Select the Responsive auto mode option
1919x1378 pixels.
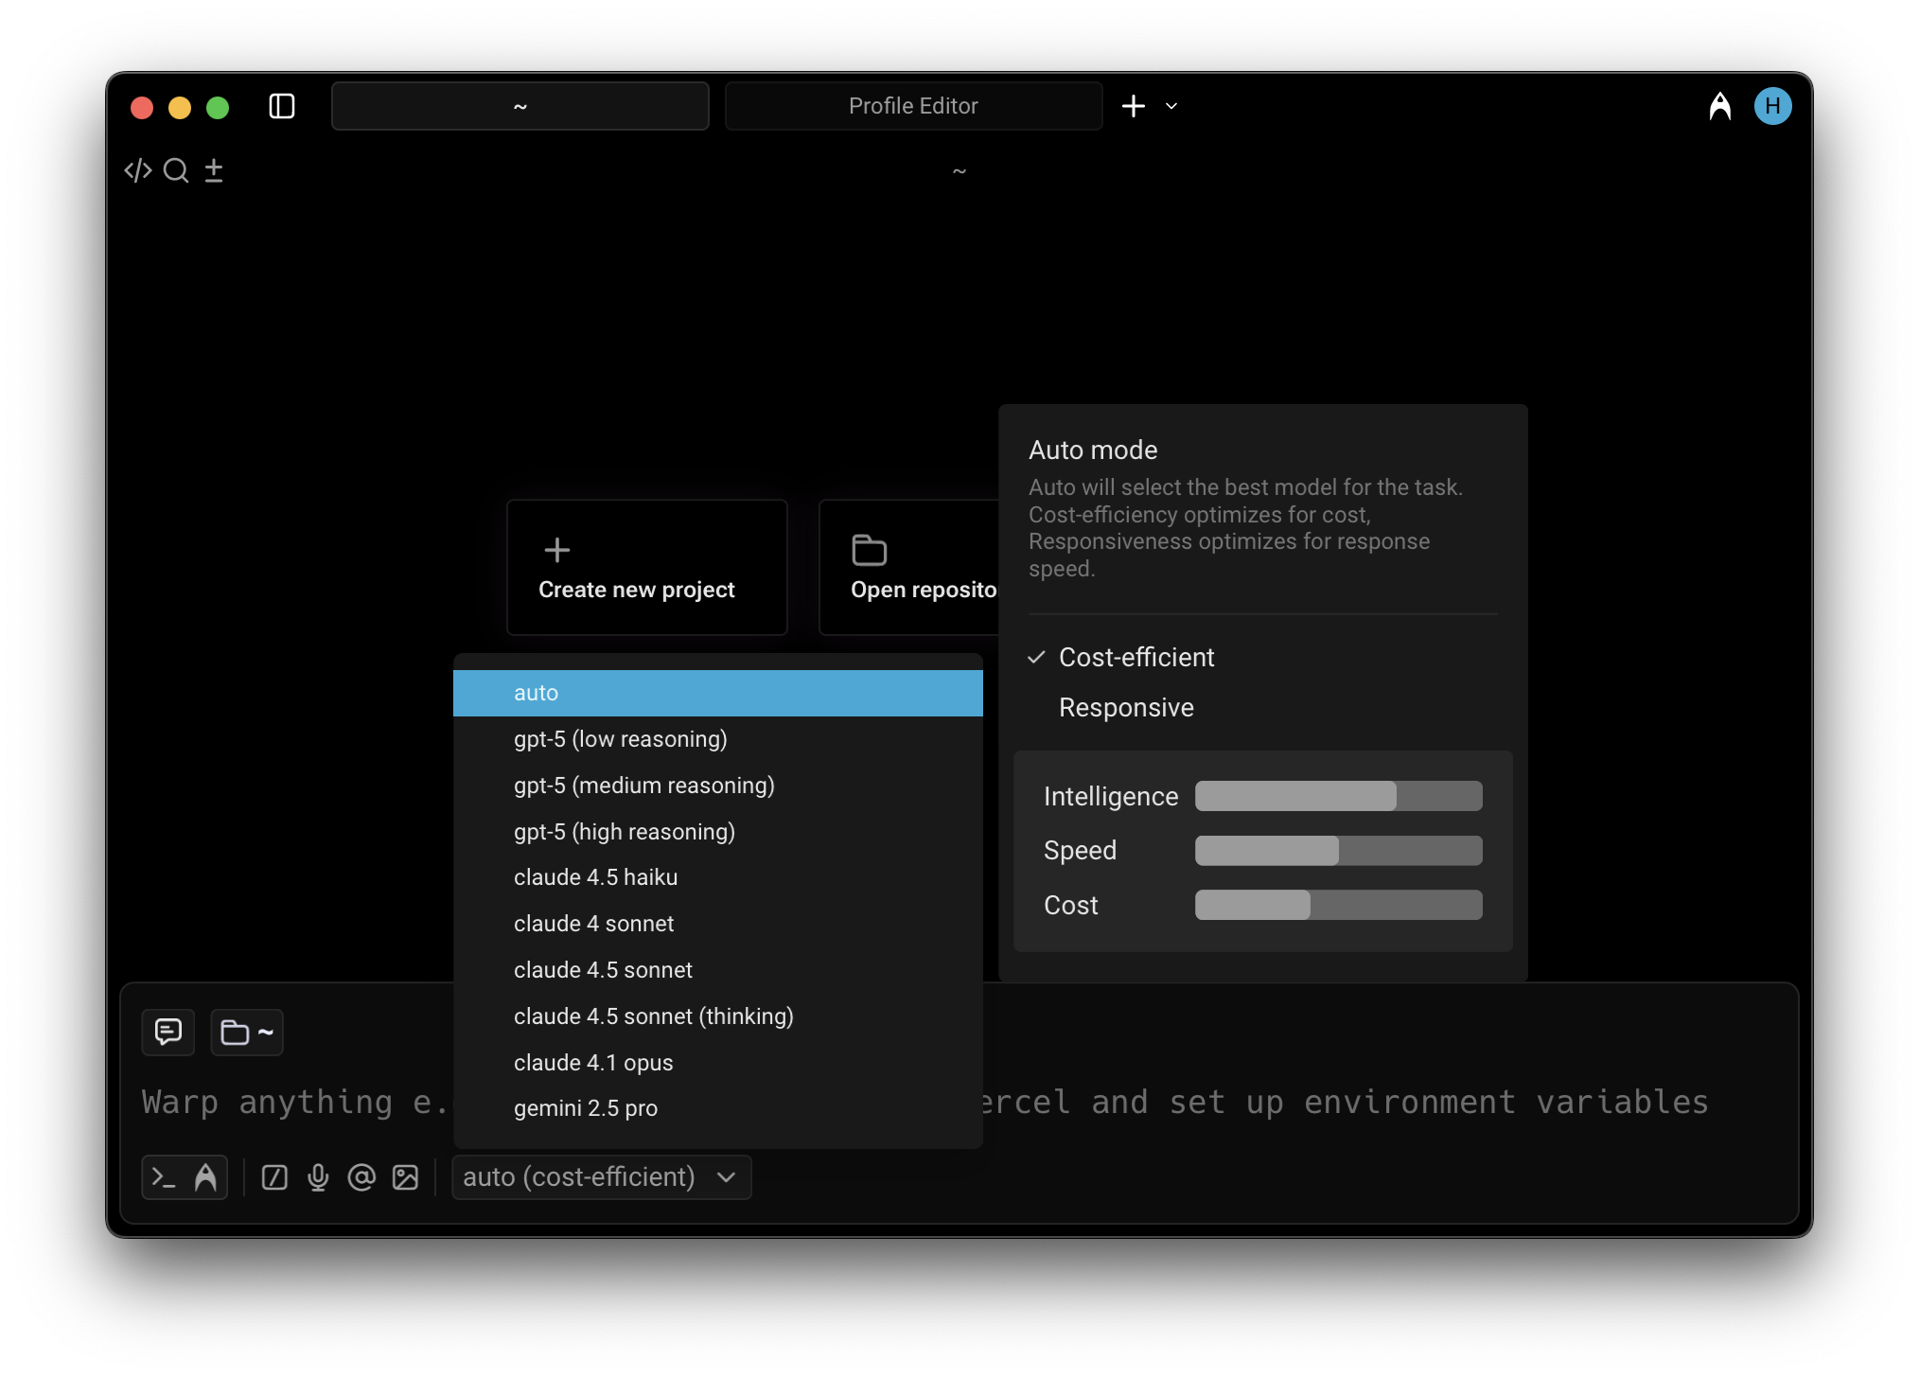(1126, 708)
